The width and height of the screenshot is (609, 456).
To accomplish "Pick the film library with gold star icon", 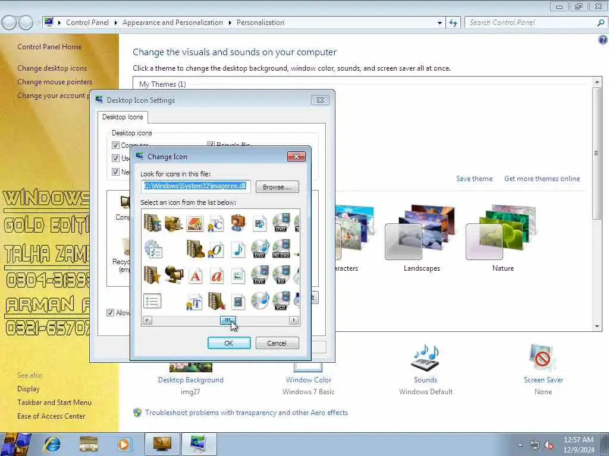I will [x=152, y=275].
